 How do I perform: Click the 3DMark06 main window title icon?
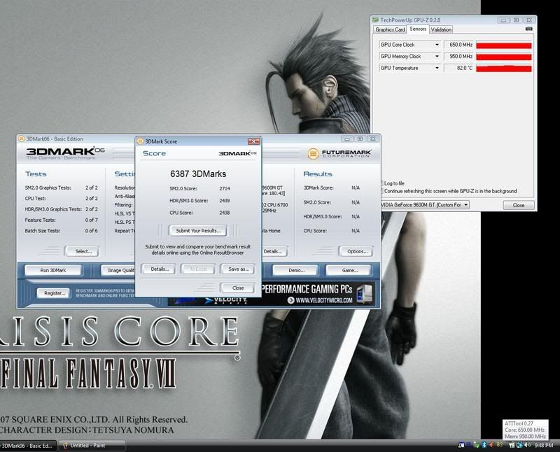[x=22, y=139]
